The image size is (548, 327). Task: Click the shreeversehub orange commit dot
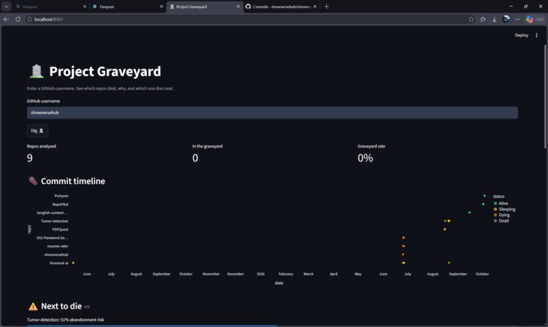(x=403, y=254)
